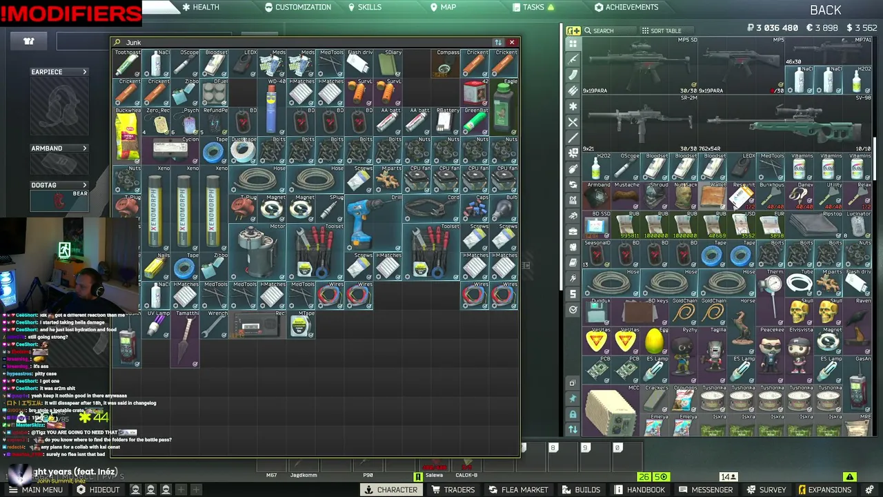Open the HANDBOOK
This screenshot has width=883, height=497.
click(639, 490)
